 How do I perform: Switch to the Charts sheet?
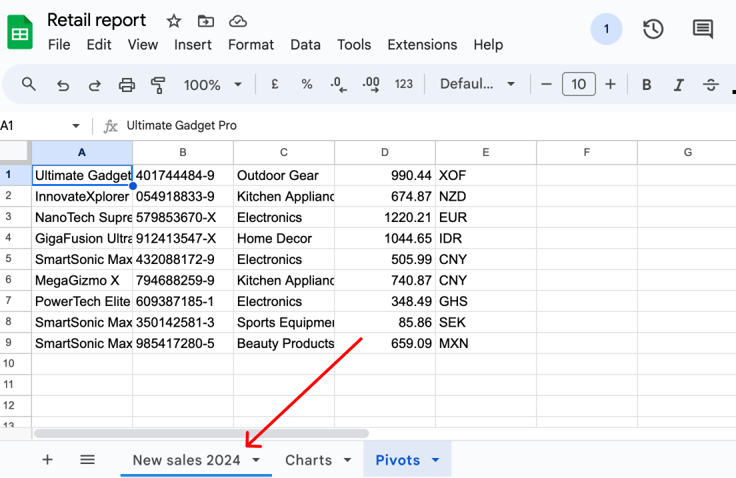(309, 460)
